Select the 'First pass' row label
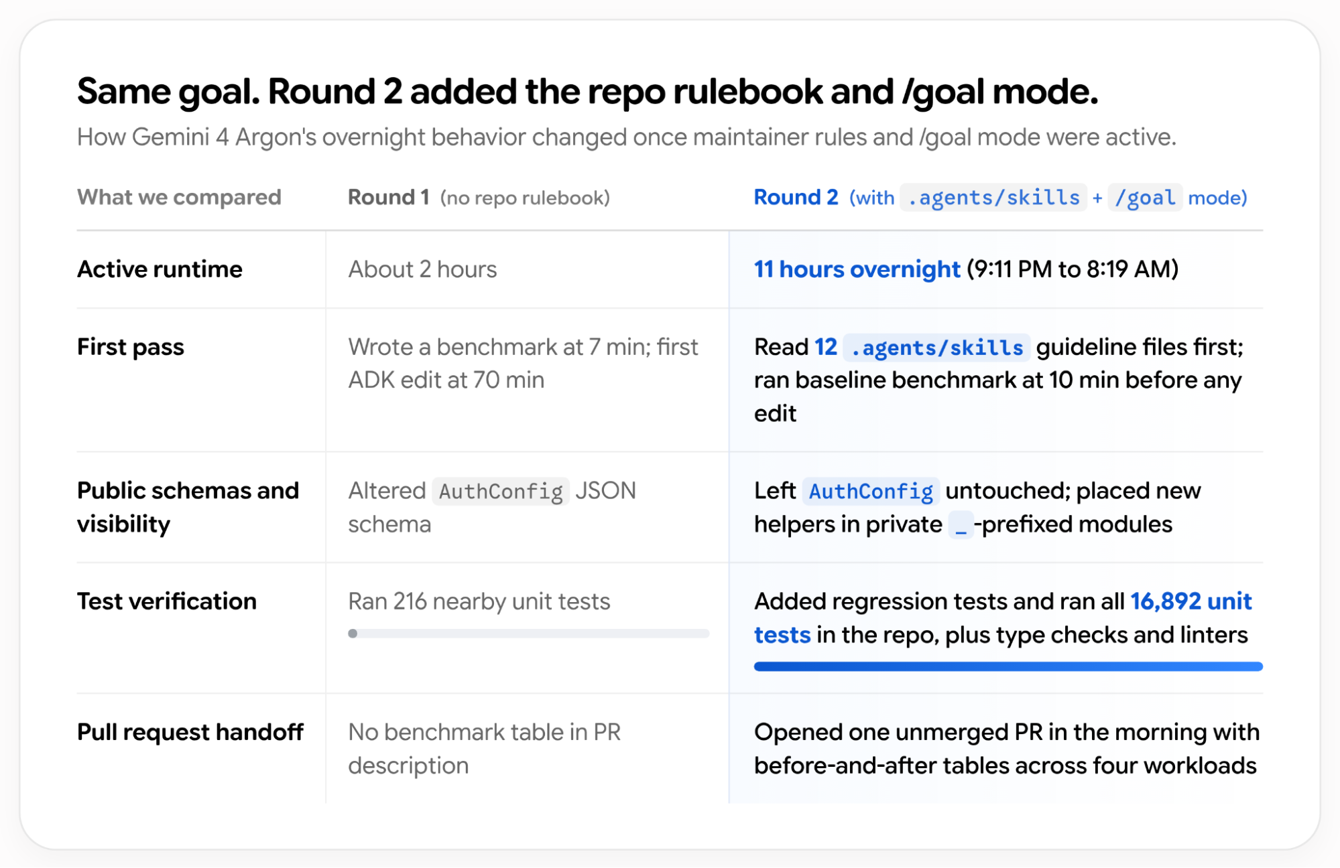This screenshot has height=868, width=1340. click(x=130, y=347)
